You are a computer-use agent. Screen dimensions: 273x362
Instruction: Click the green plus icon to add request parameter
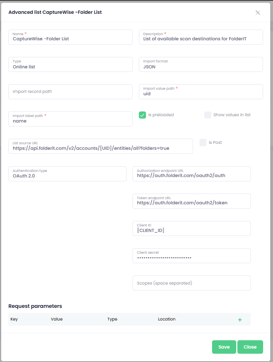pyautogui.click(x=240, y=319)
